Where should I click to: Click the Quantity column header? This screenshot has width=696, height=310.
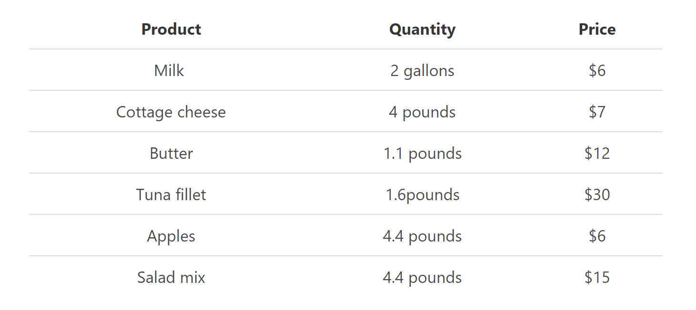tap(422, 29)
